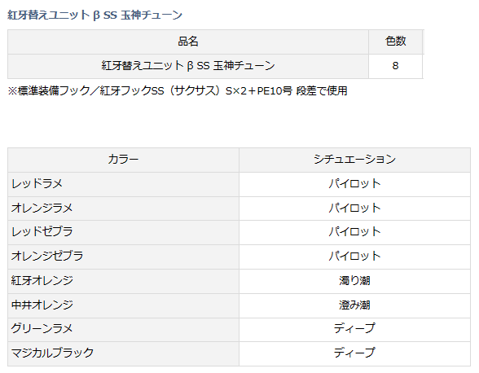This screenshot has height=373, width=479.
Task: Select the マジカルブラック color cell
Action: pos(124,353)
